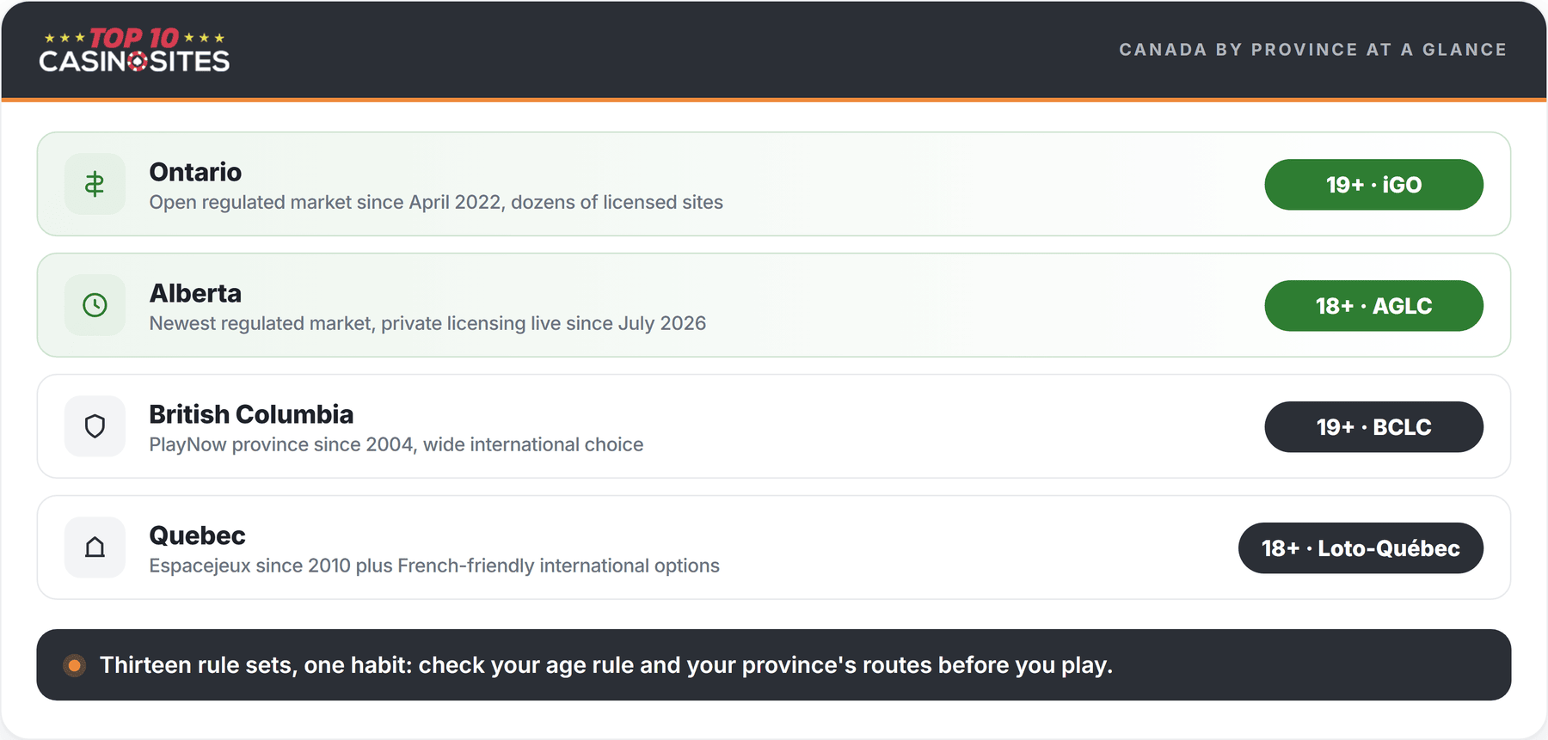Click 'Espacejeux since 2010' description text
The image size is (1548, 740).
click(x=434, y=566)
